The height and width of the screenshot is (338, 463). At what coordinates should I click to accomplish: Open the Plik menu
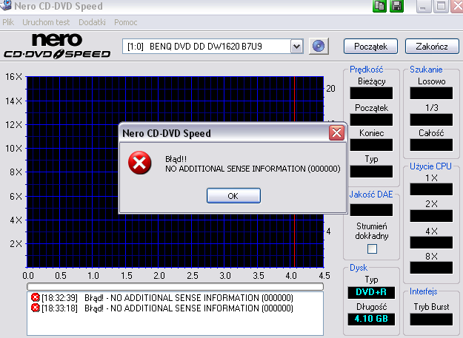pyautogui.click(x=8, y=22)
